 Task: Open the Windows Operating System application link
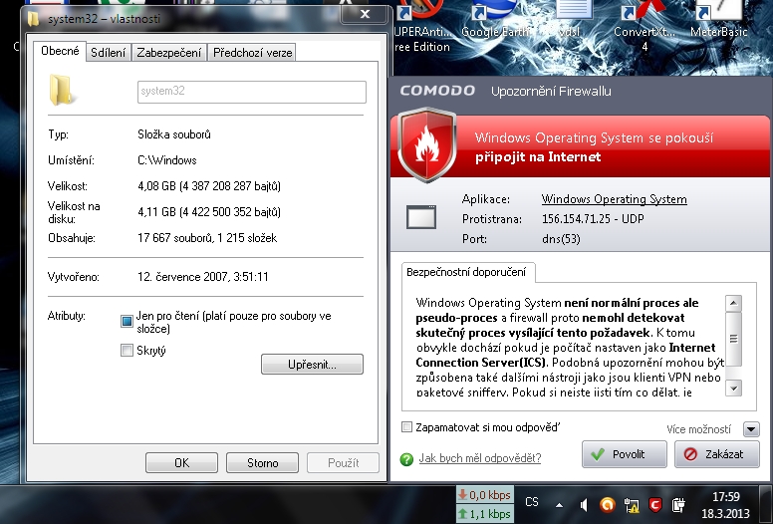615,199
